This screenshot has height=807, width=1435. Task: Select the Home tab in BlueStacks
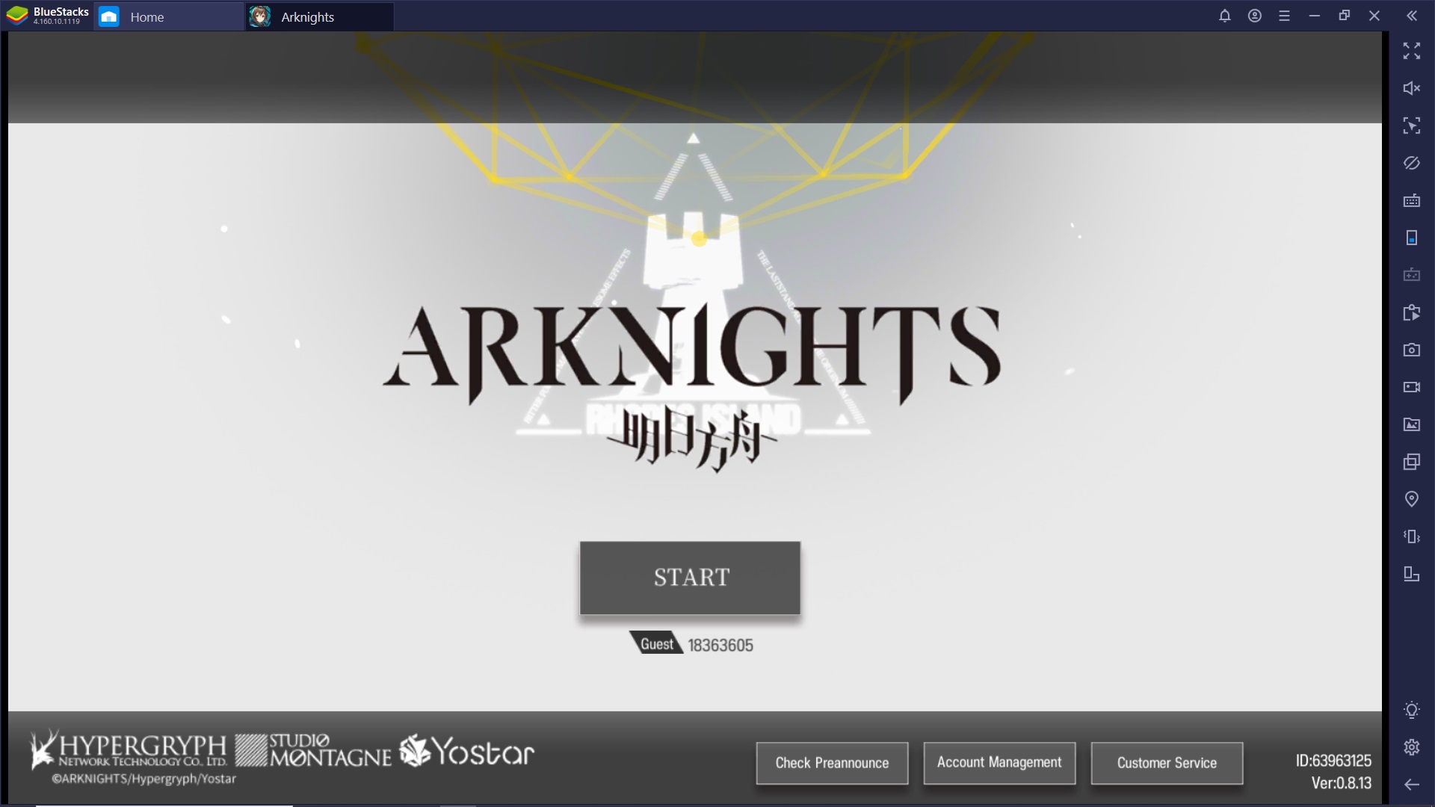pyautogui.click(x=146, y=16)
